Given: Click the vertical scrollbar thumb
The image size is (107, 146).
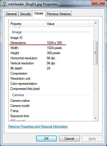Looking at the screenshot, I should (x=96, y=53).
